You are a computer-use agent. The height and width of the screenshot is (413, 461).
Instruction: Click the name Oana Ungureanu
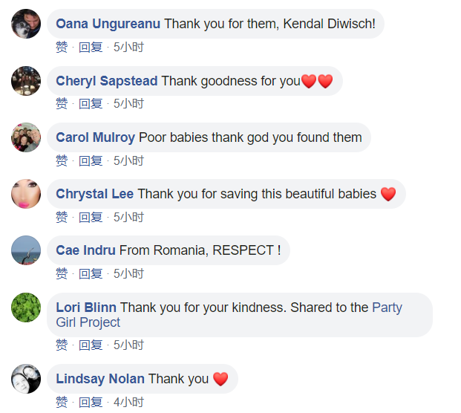[108, 24]
